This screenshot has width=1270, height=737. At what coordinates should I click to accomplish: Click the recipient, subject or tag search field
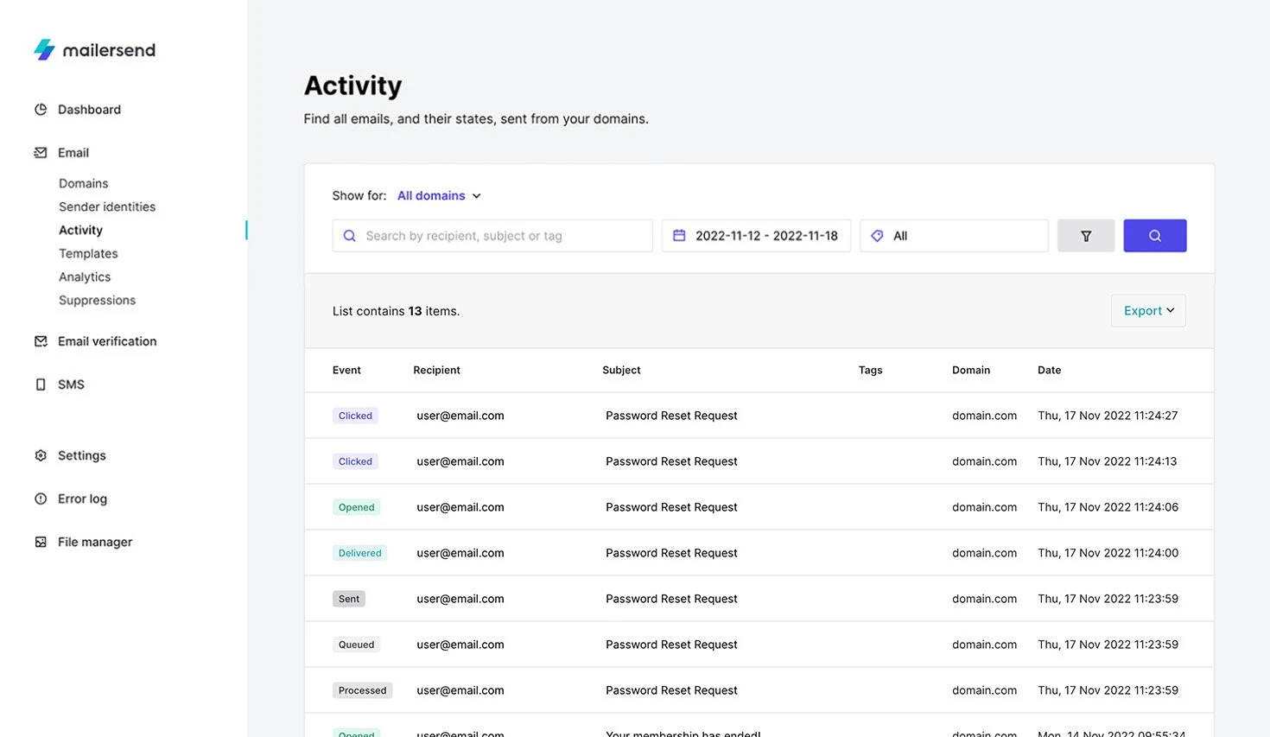[x=492, y=236]
